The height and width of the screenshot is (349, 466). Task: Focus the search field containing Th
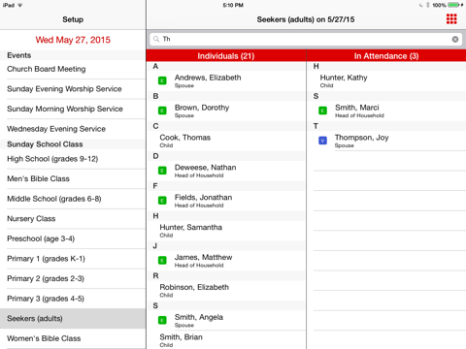(x=306, y=39)
